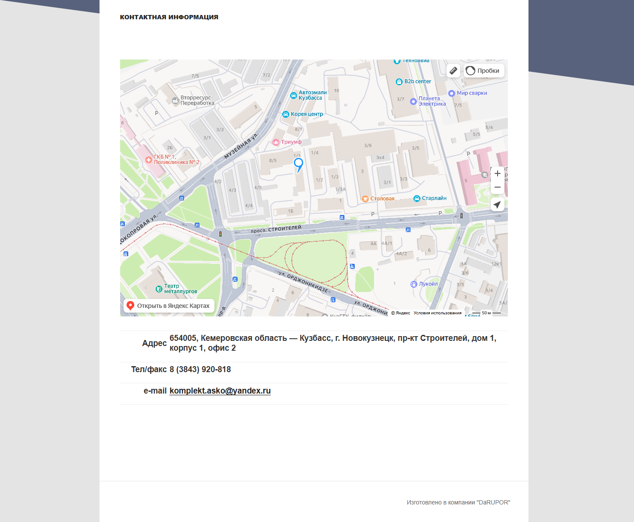
Task: Select Театр металлургов marker on map
Action: coord(159,289)
